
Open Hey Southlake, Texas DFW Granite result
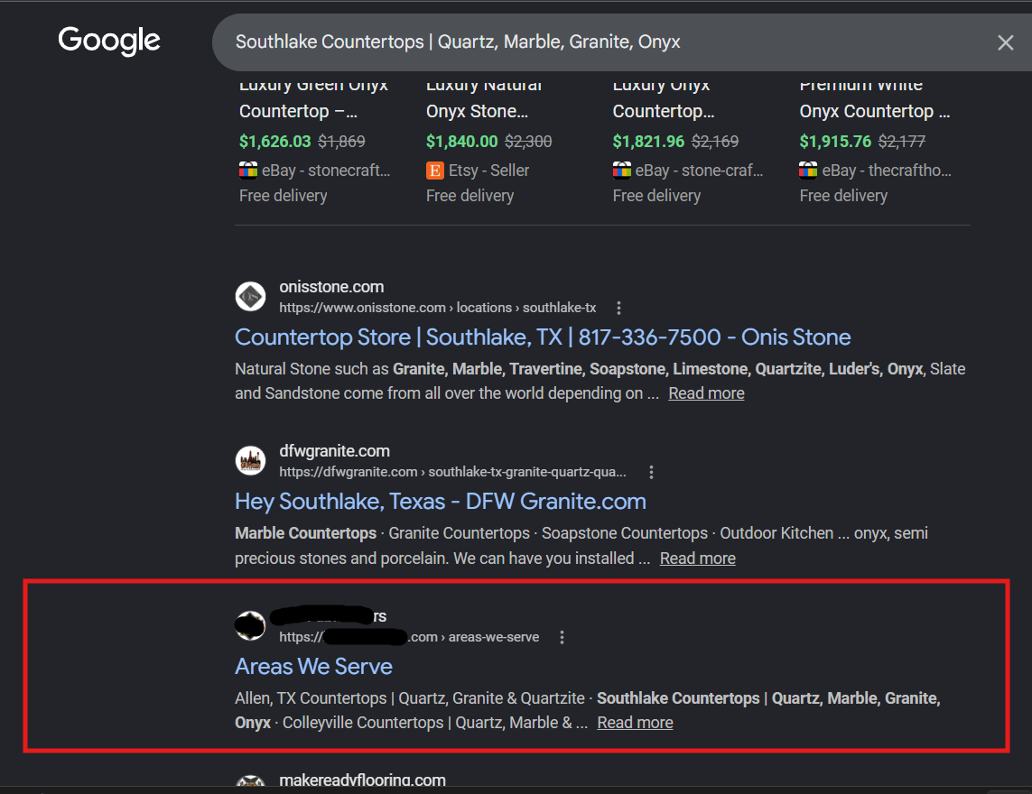tap(441, 502)
